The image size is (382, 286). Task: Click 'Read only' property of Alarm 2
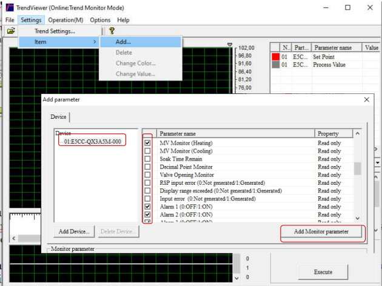pos(329,215)
